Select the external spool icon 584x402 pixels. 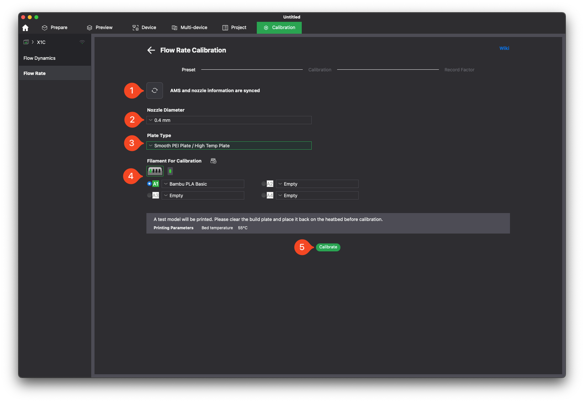170,171
